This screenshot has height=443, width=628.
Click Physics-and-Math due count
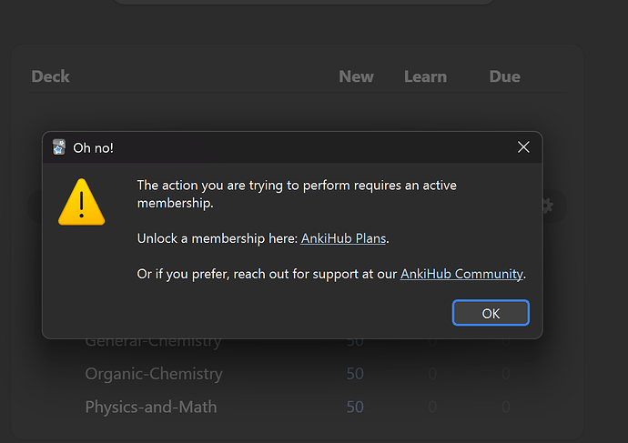(505, 407)
